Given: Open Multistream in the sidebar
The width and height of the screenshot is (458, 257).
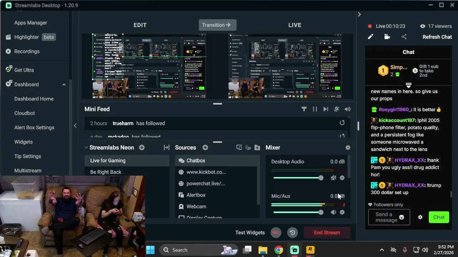Looking at the screenshot, I should (28, 171).
